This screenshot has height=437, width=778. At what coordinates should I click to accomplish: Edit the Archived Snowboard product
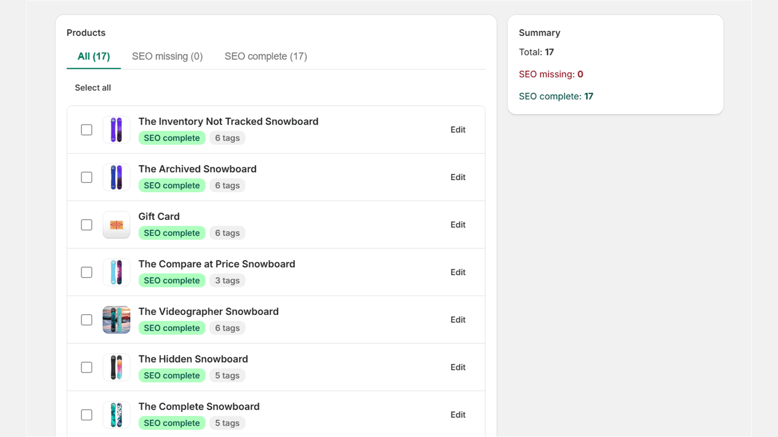pos(458,177)
